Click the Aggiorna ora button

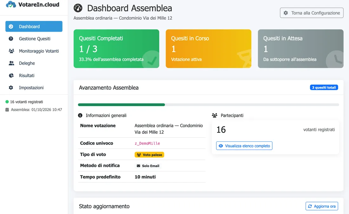[322, 206]
